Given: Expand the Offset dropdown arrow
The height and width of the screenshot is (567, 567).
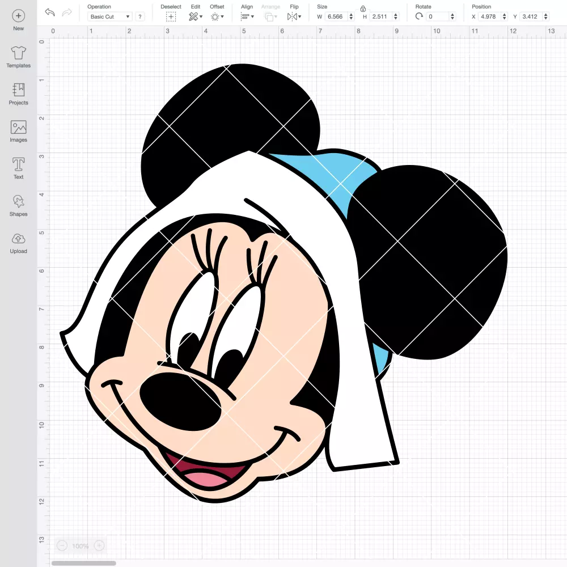Looking at the screenshot, I should point(222,16).
